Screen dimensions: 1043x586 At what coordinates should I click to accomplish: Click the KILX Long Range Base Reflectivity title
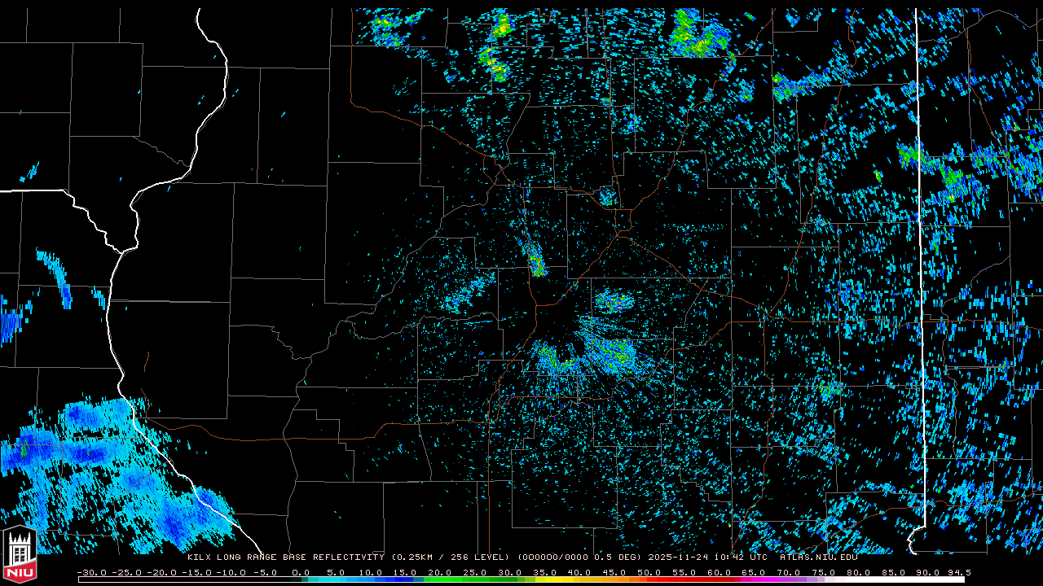285,558
